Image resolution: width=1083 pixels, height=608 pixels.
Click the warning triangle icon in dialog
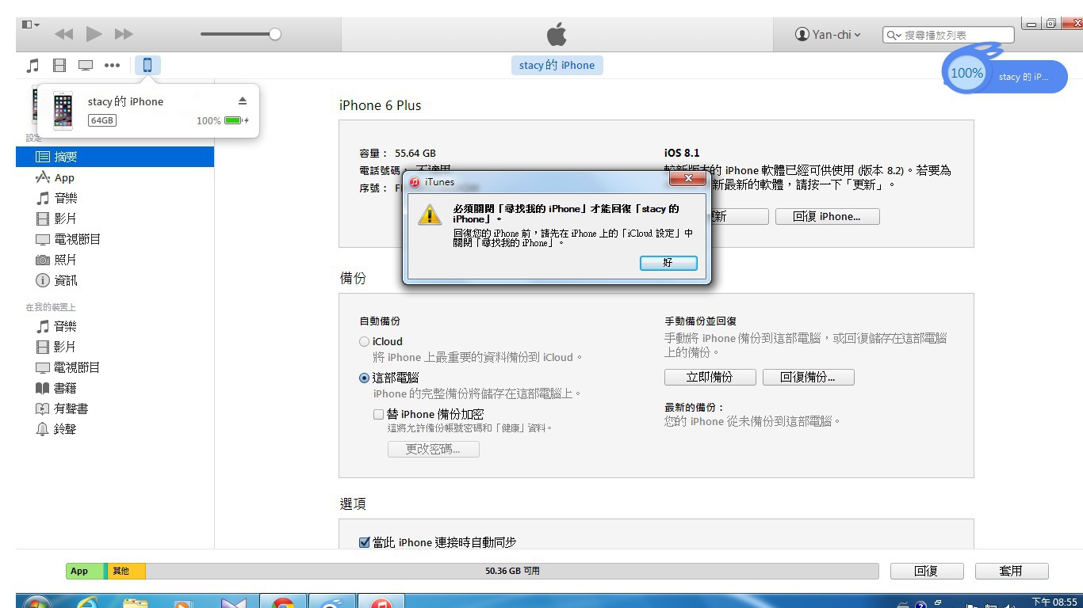430,214
